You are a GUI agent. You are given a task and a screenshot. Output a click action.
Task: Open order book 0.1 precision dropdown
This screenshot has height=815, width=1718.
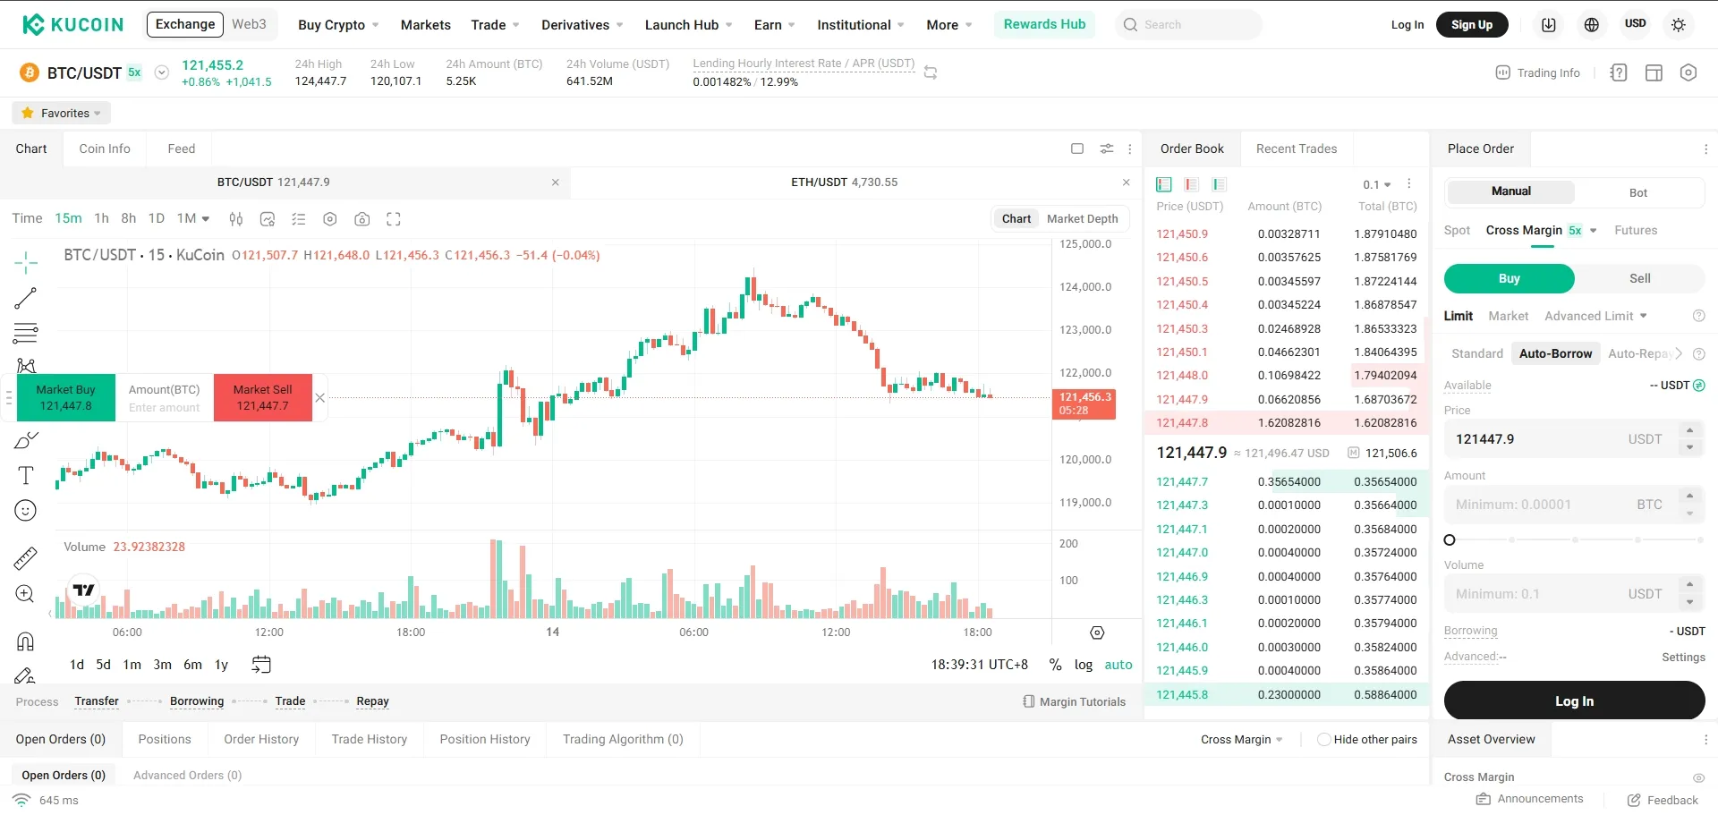(1376, 184)
